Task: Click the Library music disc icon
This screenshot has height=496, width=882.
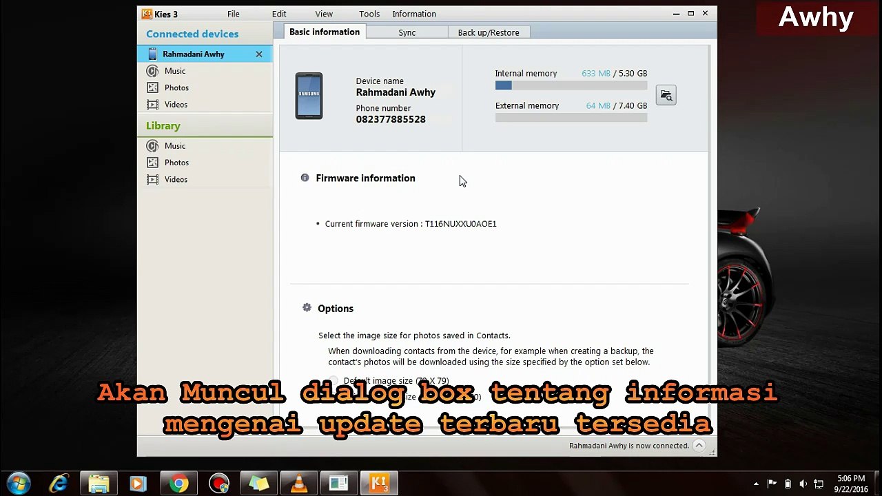Action: pyautogui.click(x=152, y=146)
